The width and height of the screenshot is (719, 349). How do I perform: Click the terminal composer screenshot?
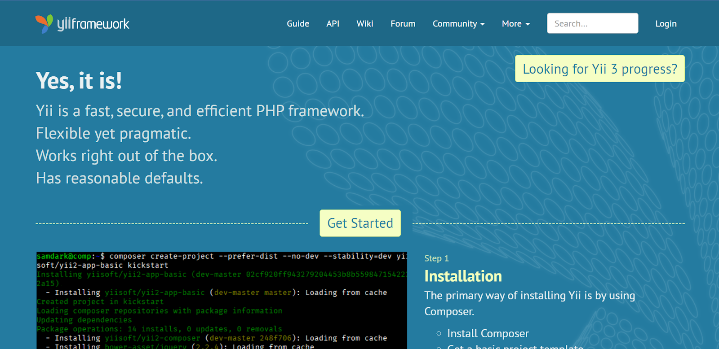(x=222, y=300)
